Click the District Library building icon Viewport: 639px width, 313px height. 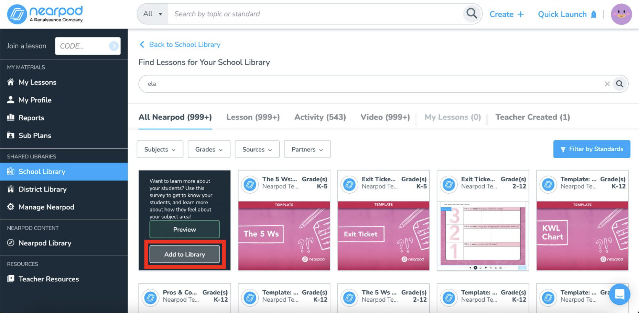point(11,189)
